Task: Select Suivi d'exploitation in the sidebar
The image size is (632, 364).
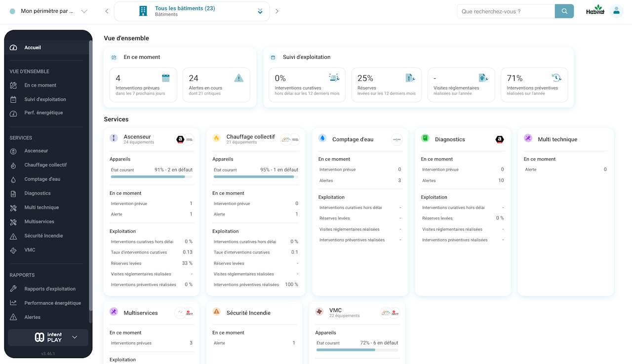Action: (x=45, y=100)
